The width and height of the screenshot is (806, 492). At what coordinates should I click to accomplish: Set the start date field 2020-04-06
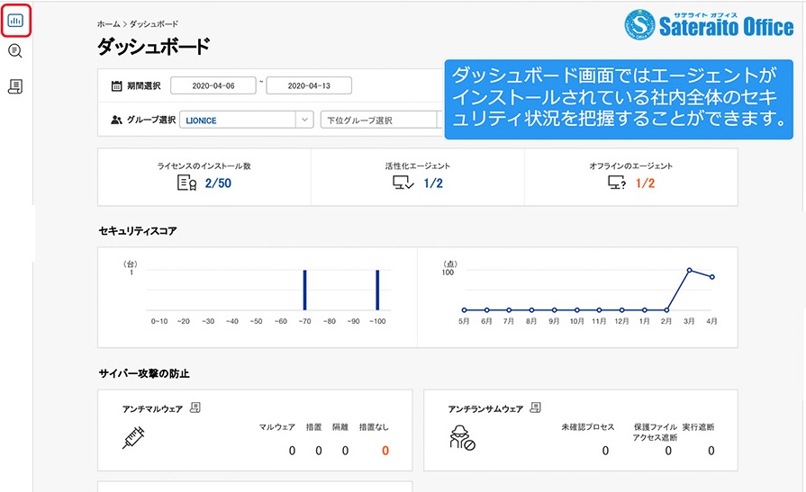point(213,85)
